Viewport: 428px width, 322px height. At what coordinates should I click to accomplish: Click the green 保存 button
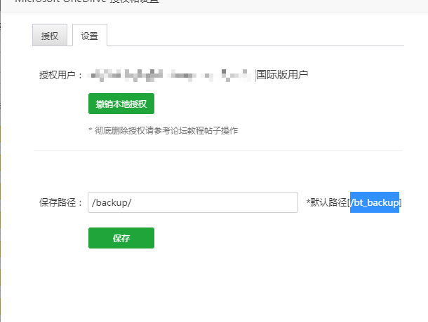pos(121,238)
